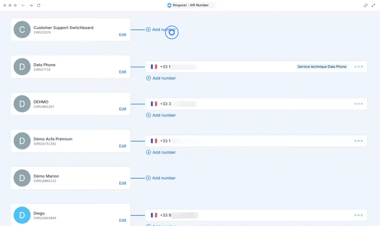Viewport: 380px width, 226px height.
Task: Click the Ringover - IVR Number page title
Action: [x=191, y=5]
